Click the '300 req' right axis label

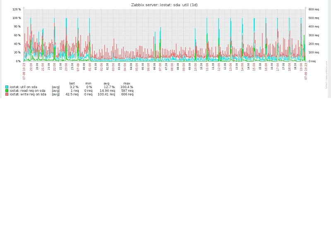click(x=314, y=35)
